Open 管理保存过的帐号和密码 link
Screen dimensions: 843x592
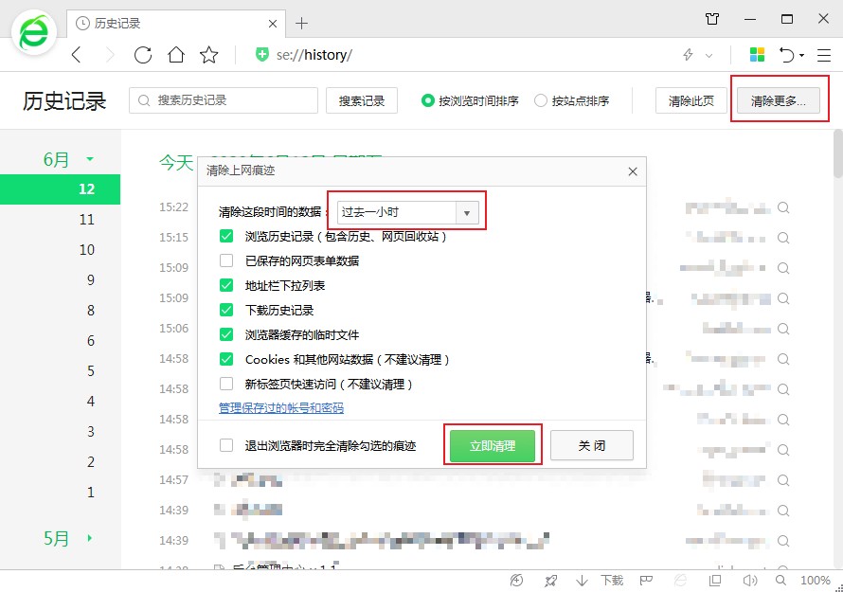point(281,408)
